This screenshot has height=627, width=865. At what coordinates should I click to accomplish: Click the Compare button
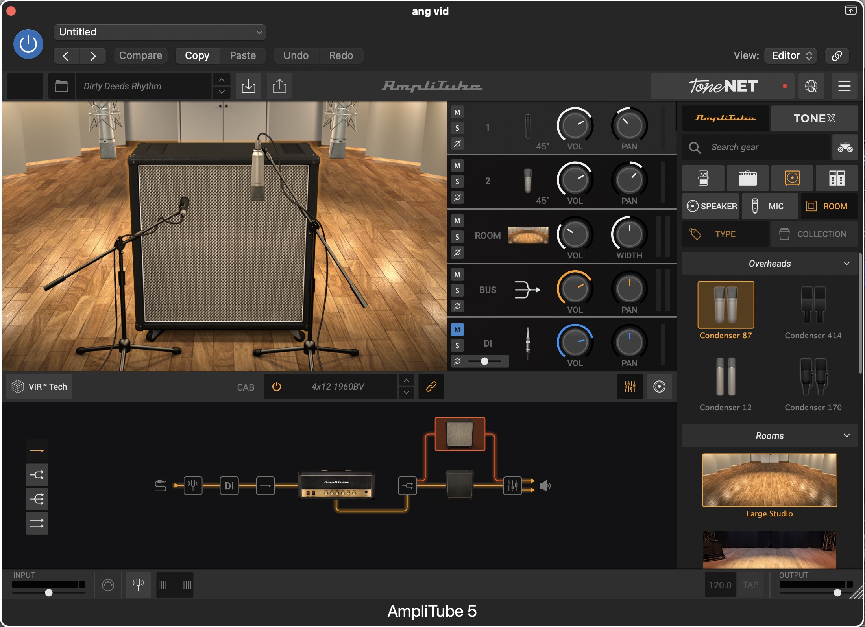coord(140,55)
